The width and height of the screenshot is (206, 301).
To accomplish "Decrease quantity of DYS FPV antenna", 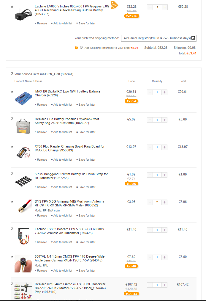I will coord(150,202).
